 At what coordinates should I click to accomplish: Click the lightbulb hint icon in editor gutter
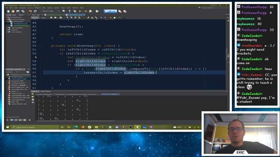(36, 57)
